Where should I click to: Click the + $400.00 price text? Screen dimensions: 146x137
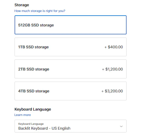[x=114, y=47]
